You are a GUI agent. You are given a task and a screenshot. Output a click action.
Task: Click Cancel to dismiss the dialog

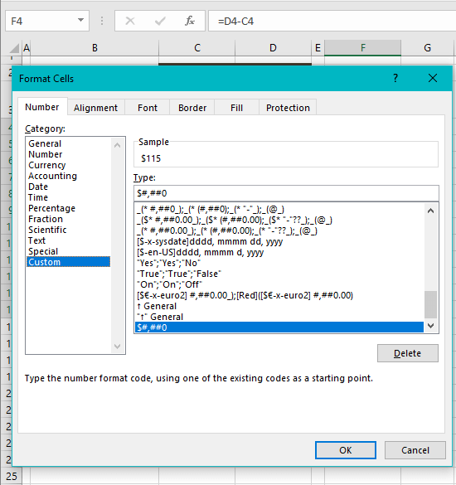[x=415, y=450]
